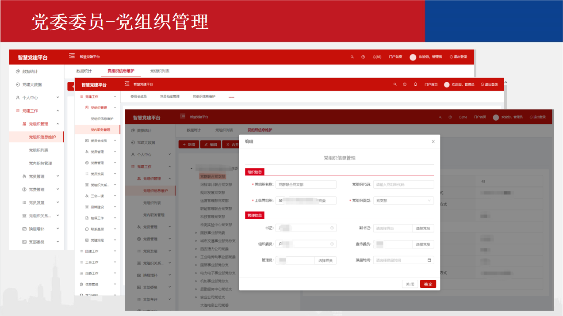Click the menu collapse icon in the topmost header

pos(72,56)
